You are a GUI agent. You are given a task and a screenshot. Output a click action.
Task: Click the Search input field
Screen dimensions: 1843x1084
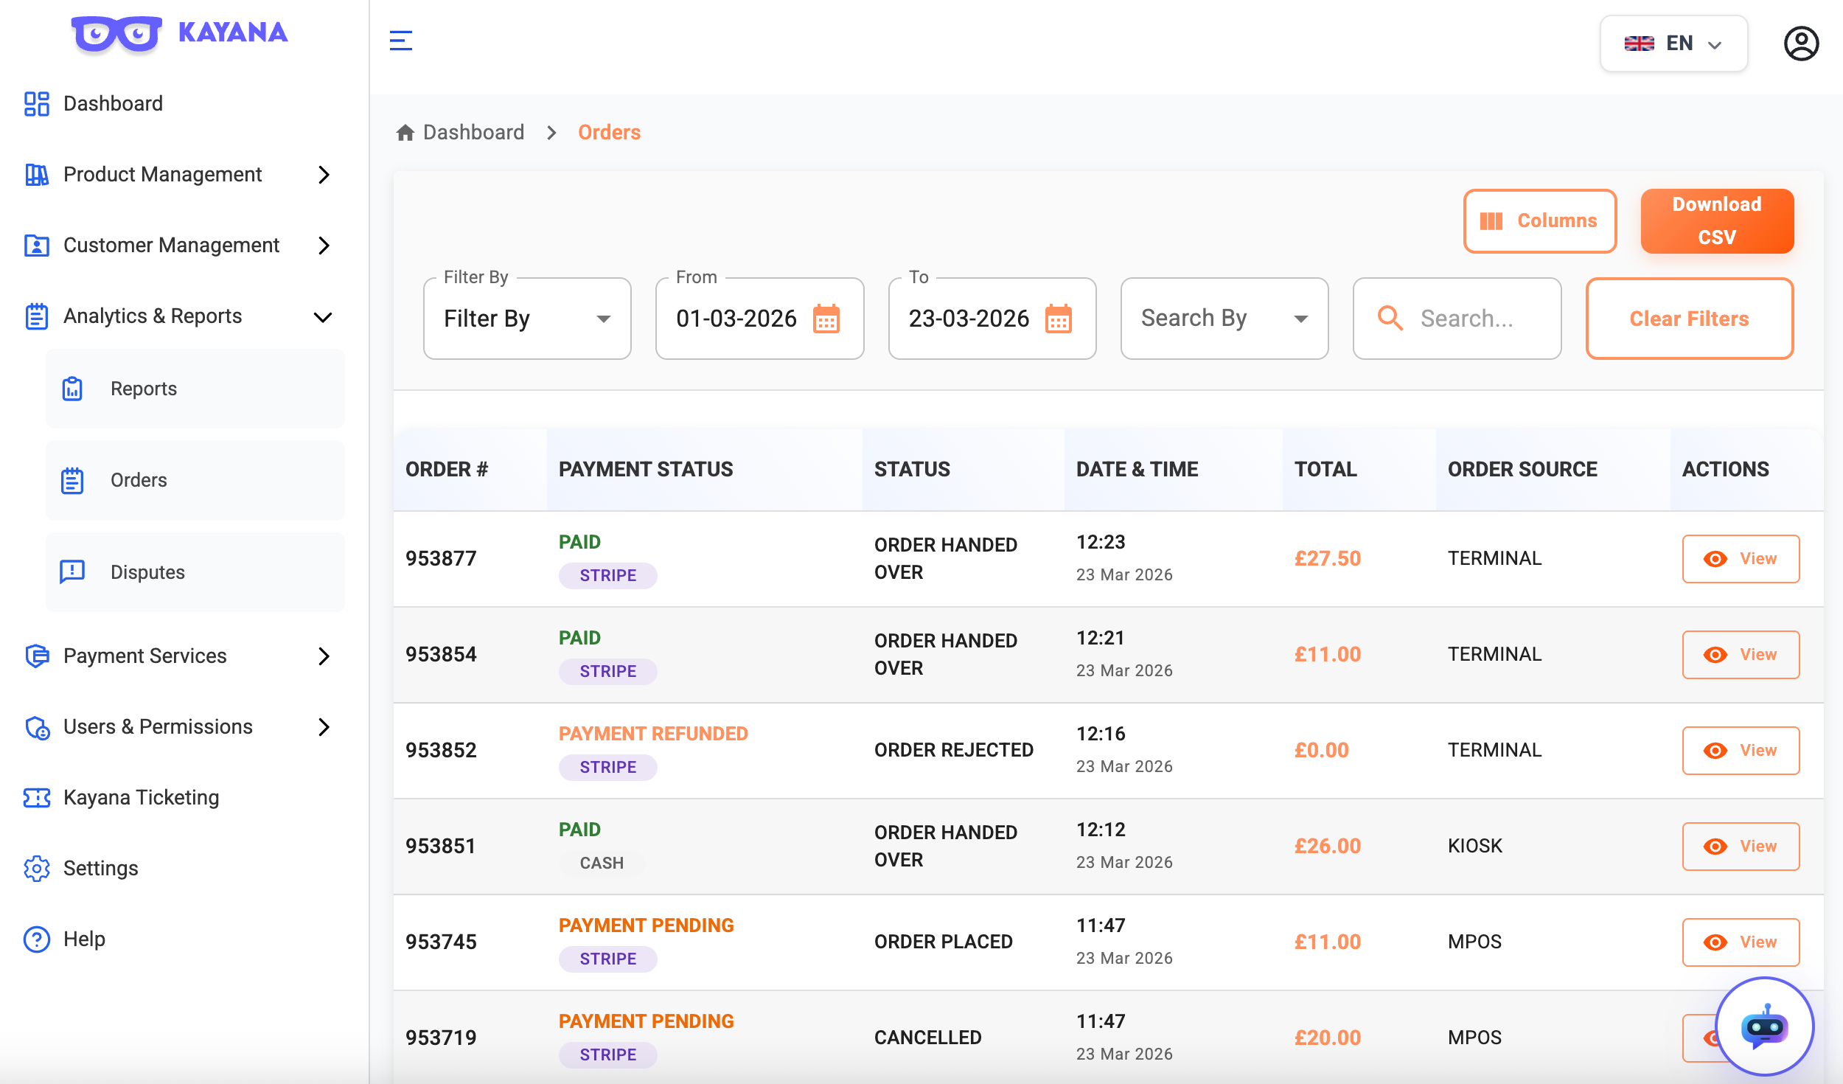[x=1457, y=319]
